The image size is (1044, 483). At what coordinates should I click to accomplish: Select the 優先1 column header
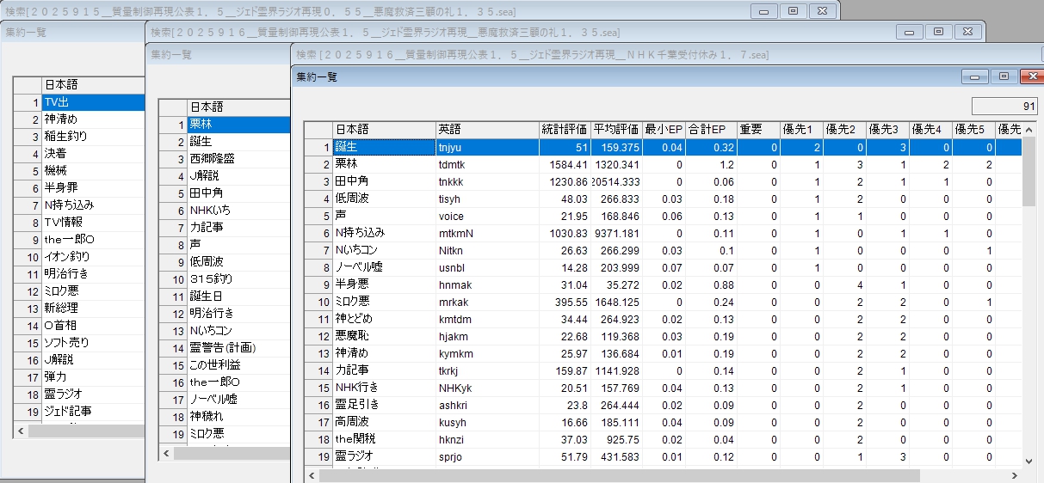click(x=801, y=130)
